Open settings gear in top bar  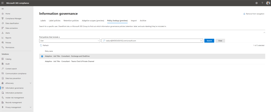pos(256,3)
